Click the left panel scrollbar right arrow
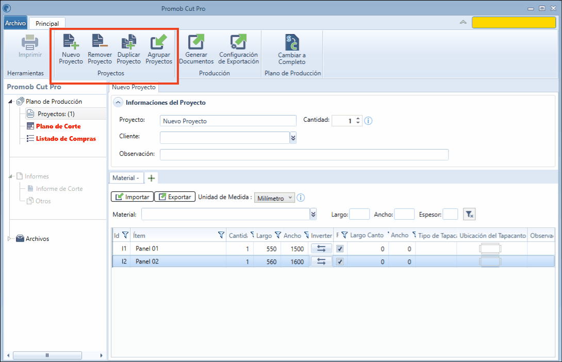The height and width of the screenshot is (362, 562). point(102,355)
